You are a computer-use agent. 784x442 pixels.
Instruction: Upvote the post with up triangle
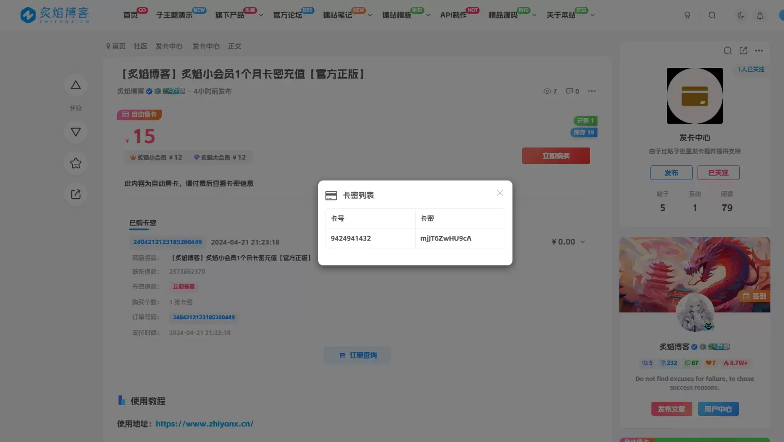[x=76, y=85]
